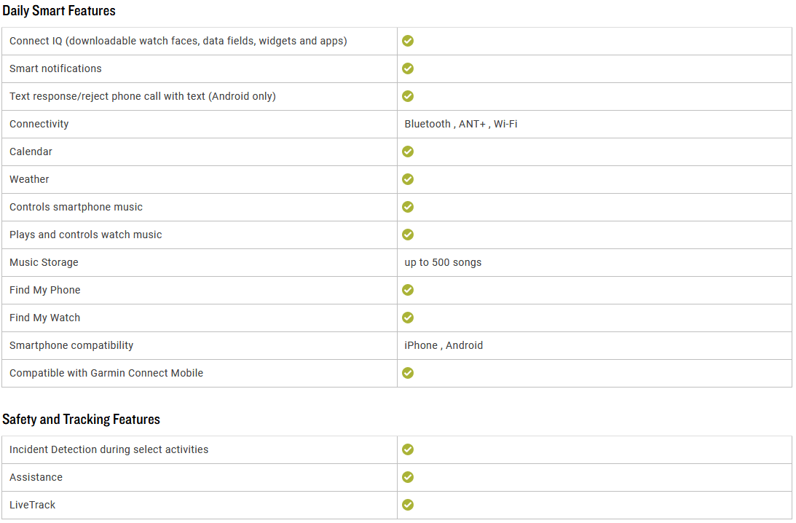Click the Assistance row checkmark

click(408, 477)
